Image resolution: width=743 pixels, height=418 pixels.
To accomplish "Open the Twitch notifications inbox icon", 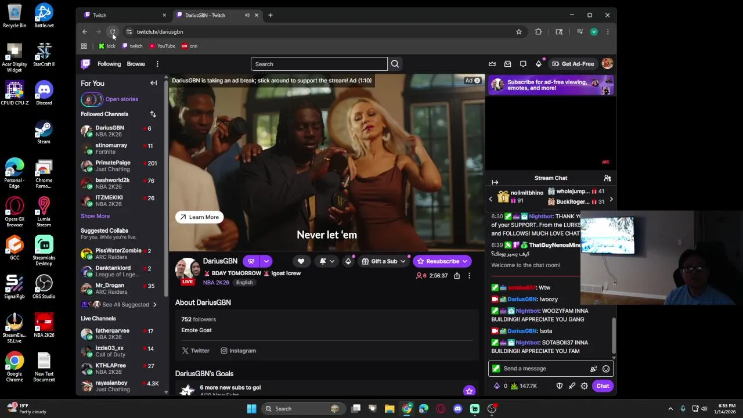I will (507, 64).
